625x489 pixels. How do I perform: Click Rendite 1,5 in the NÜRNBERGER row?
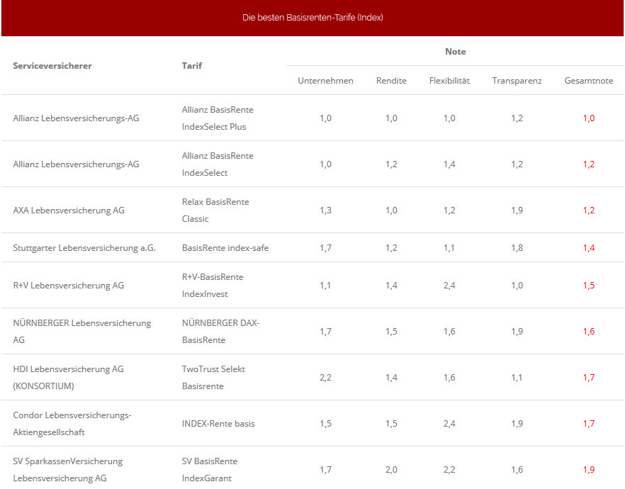point(391,332)
